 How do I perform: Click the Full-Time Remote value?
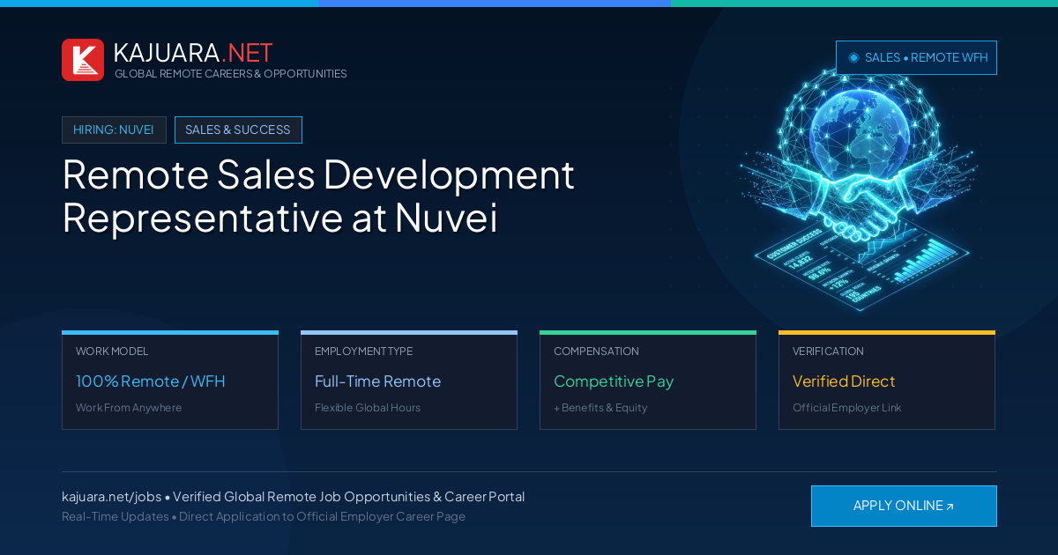pyautogui.click(x=377, y=381)
